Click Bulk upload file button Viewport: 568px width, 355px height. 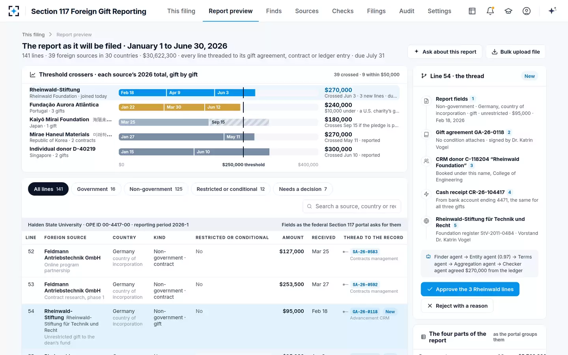point(516,52)
